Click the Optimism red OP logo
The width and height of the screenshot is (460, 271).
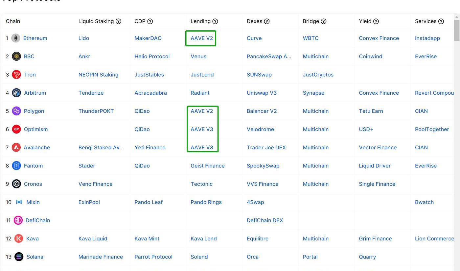pyautogui.click(x=16, y=129)
